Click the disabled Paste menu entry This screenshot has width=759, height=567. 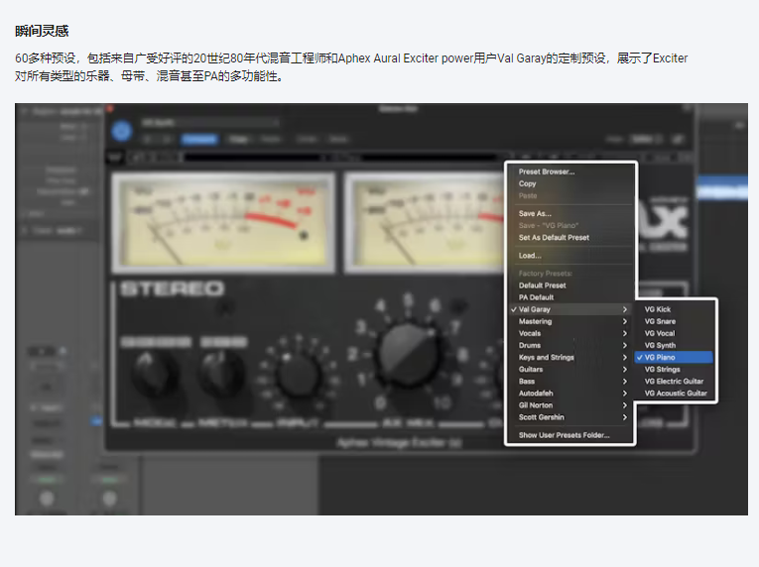[x=528, y=196]
